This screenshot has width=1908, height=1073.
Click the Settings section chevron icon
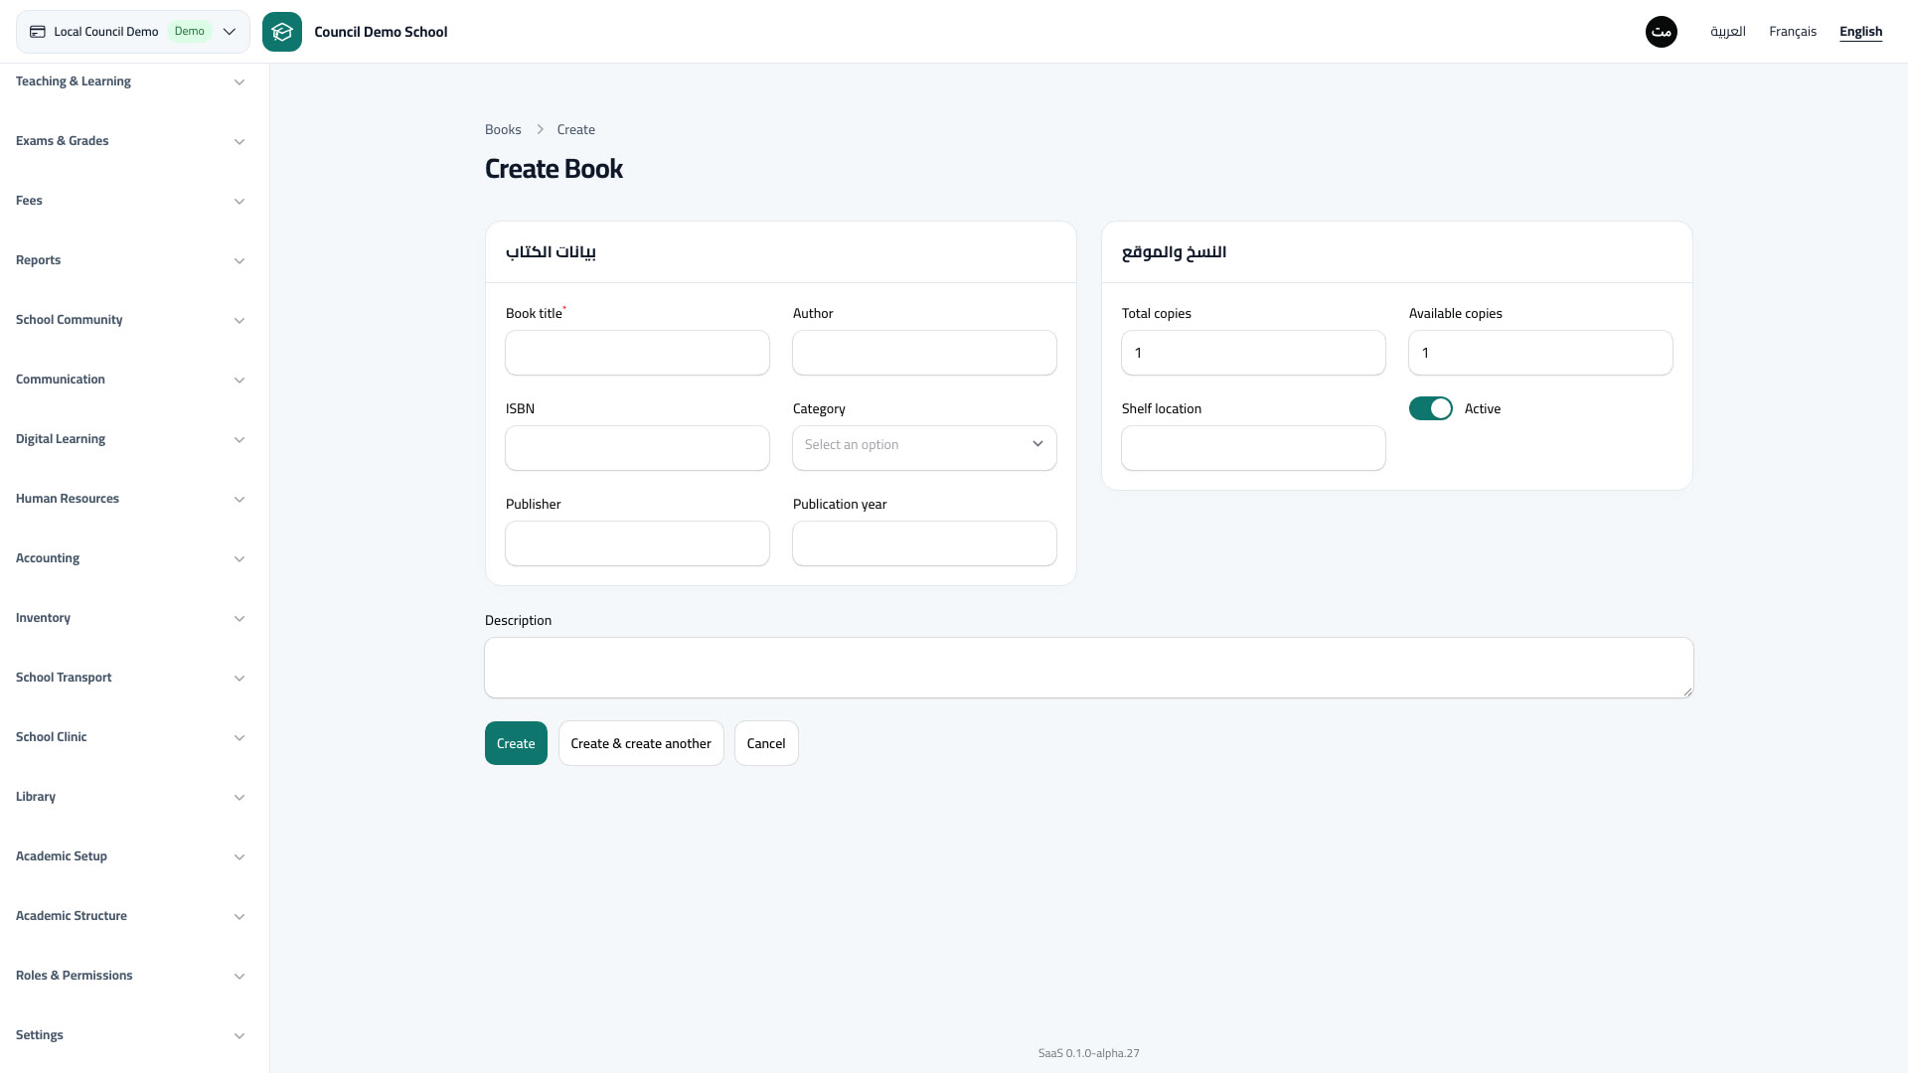click(239, 1035)
